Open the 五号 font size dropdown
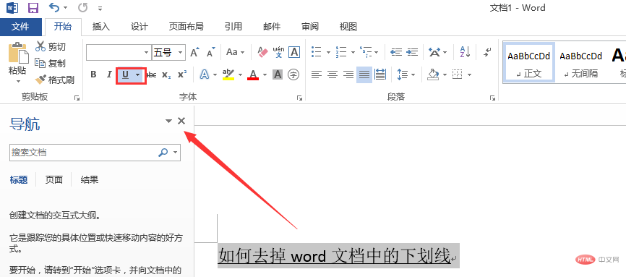This screenshot has height=277, width=626. (181, 52)
